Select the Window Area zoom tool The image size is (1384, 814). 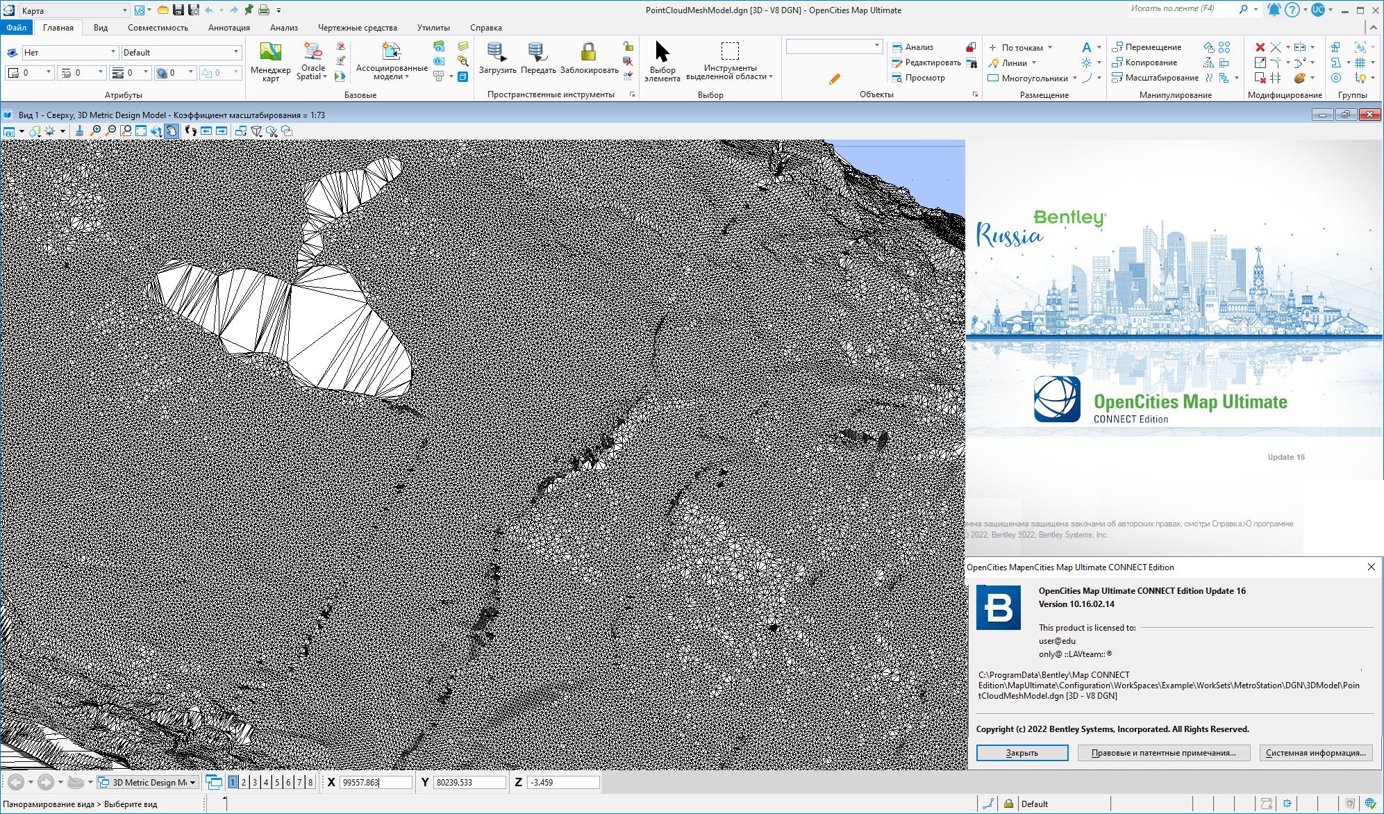pyautogui.click(x=126, y=131)
